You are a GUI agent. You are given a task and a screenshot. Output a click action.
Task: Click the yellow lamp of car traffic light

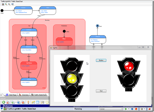(x=72, y=79)
